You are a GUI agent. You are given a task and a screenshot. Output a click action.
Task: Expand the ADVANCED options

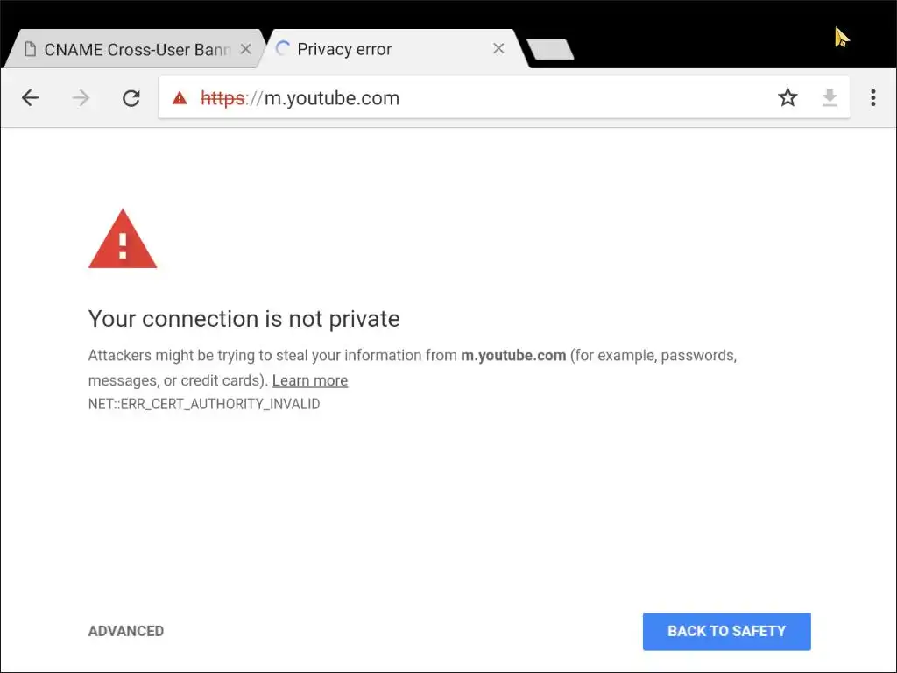126,631
